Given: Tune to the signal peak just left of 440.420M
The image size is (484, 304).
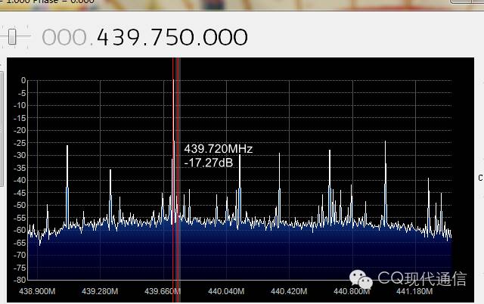Looking at the screenshot, I should pyautogui.click(x=279, y=190).
